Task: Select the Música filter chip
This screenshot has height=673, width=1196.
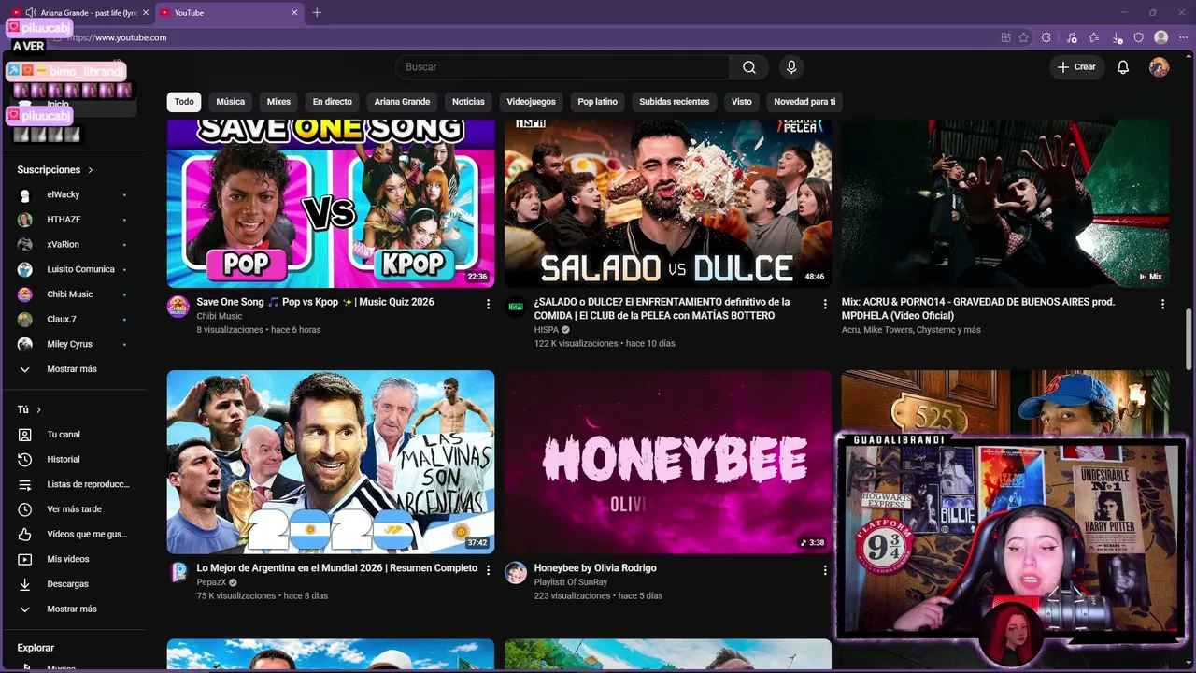Action: point(231,102)
